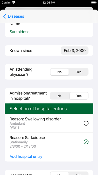Screen dimensions: 98x175
Task: Set attending physician to Yes
Action: pyautogui.click(x=79, y=72)
